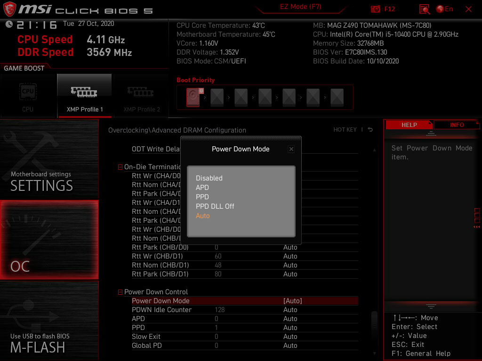
Task: Open Global PD Auto value
Action: click(x=290, y=345)
